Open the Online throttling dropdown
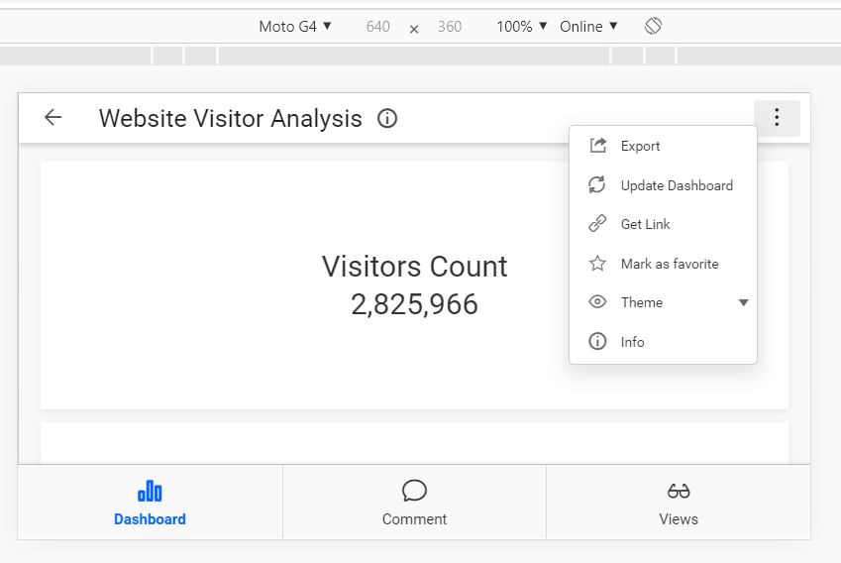The image size is (841, 563). coord(589,27)
